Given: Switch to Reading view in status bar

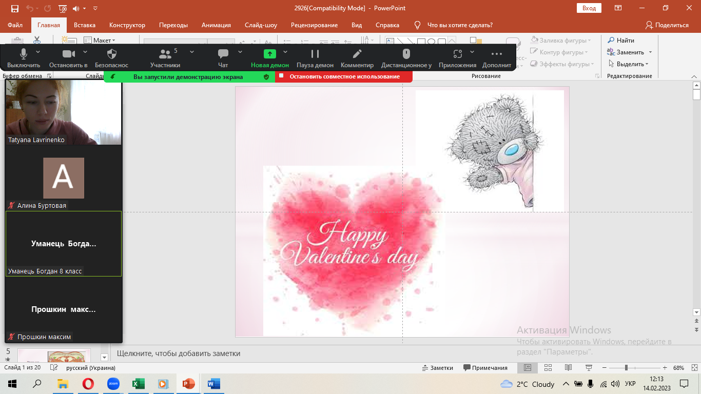Looking at the screenshot, I should tap(568, 368).
